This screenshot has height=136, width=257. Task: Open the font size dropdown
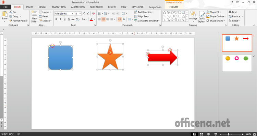[80, 14]
